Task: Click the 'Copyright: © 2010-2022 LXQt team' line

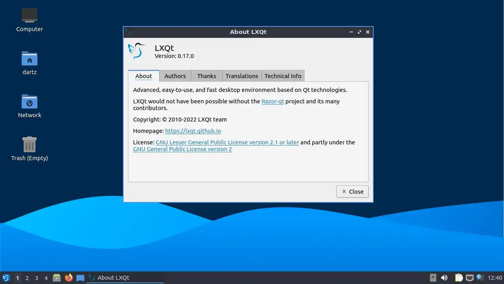Action: 180,120
